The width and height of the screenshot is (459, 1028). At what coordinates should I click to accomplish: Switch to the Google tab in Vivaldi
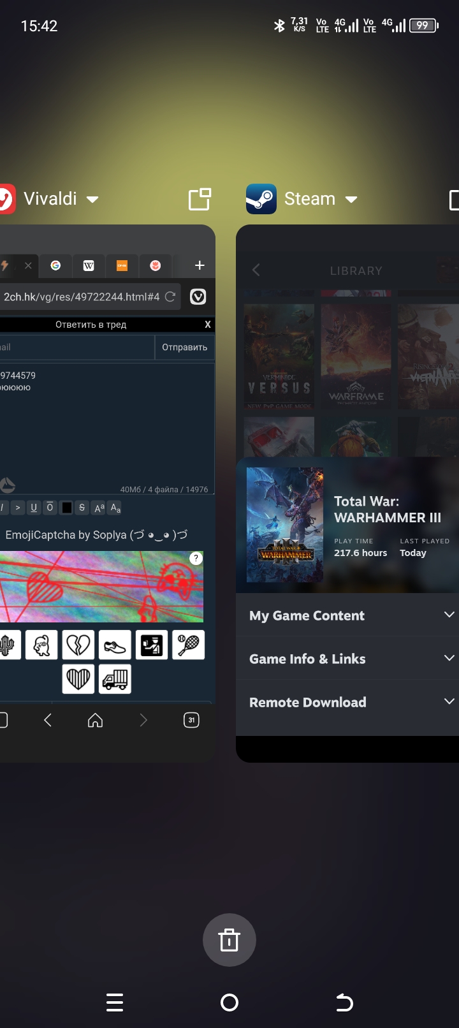[56, 265]
